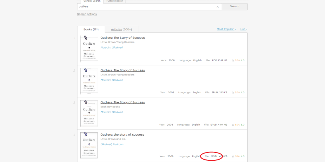Click author Malcolm Gladwell on Back Bay Books result

coord(111,112)
